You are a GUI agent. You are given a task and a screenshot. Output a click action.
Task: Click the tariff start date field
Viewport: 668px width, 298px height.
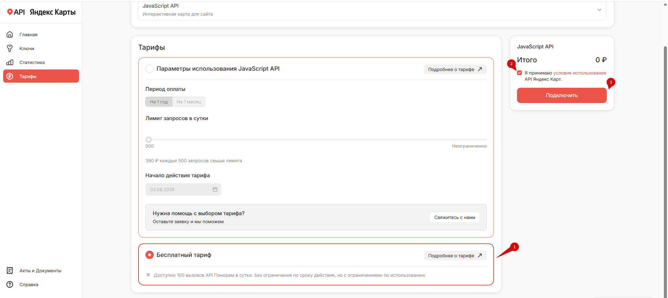pos(183,189)
